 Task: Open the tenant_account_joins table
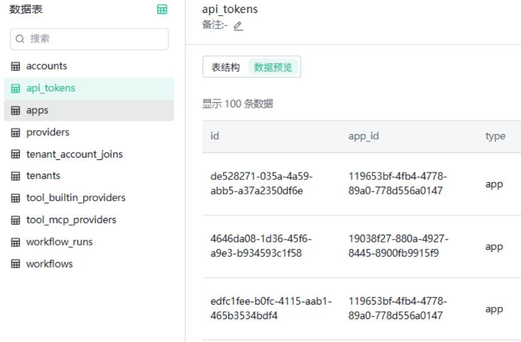click(74, 154)
